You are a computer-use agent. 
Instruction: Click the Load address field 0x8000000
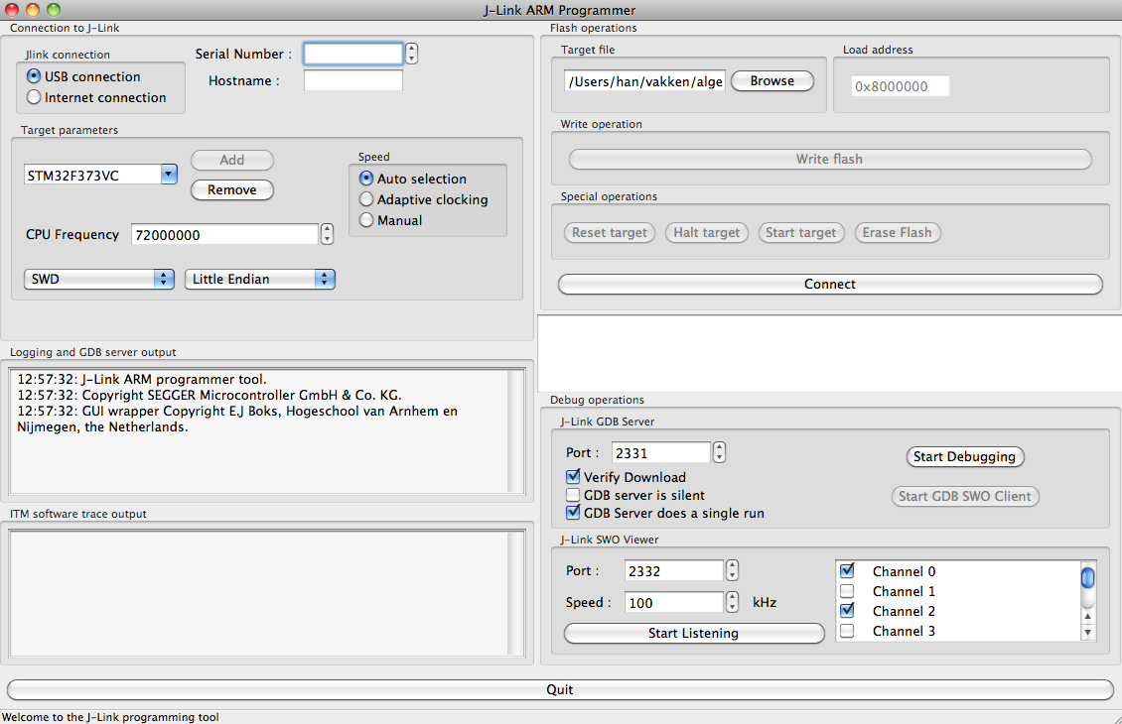901,85
